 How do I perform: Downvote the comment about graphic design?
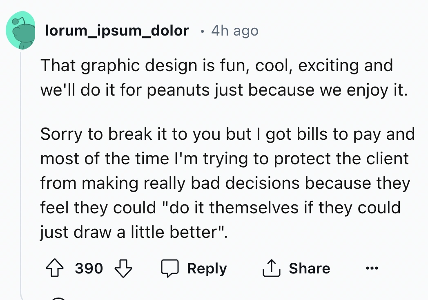pyautogui.click(x=123, y=268)
